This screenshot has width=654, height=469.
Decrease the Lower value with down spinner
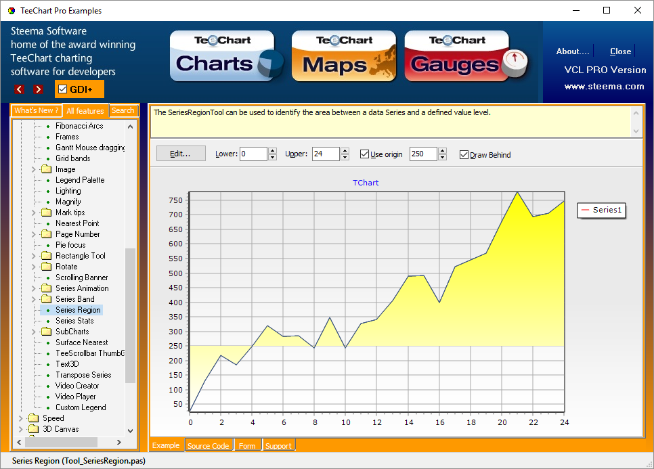[272, 158]
